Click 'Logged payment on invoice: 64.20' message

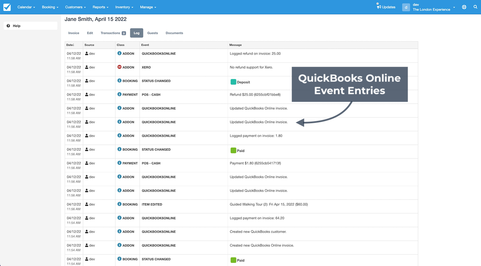click(257, 218)
